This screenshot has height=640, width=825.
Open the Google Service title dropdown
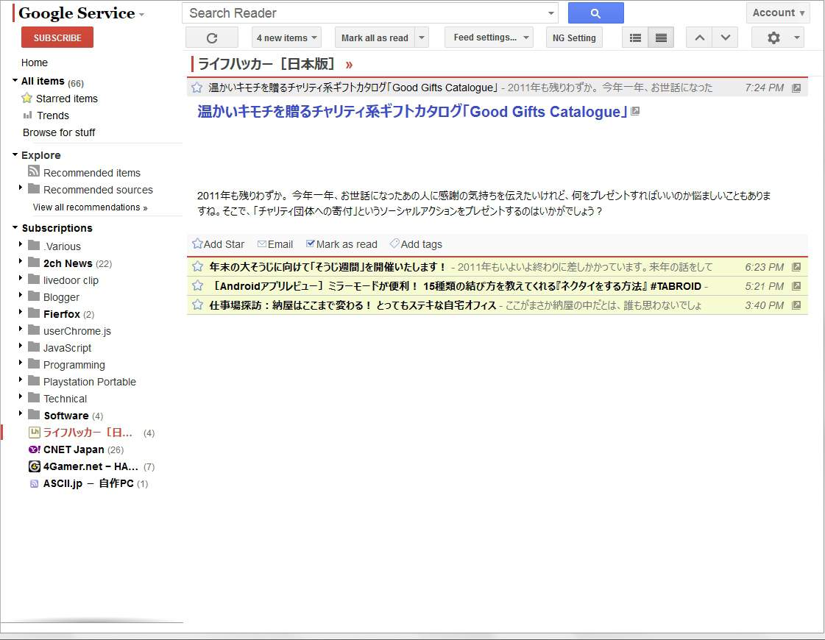tap(141, 15)
